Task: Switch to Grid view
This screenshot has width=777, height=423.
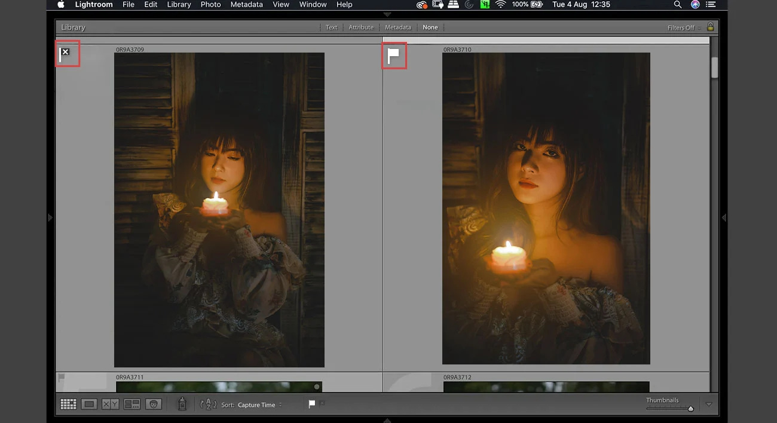Action: tap(68, 404)
